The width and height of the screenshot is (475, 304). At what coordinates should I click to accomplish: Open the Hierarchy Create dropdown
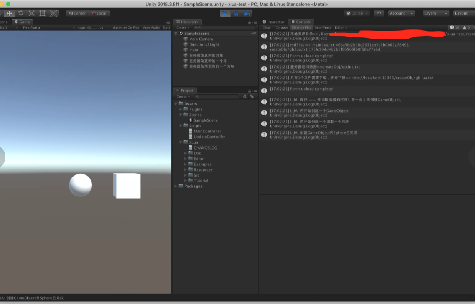(x=182, y=27)
